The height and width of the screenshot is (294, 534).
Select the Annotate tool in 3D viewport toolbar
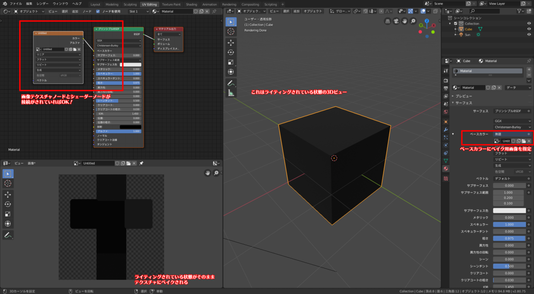tap(231, 83)
